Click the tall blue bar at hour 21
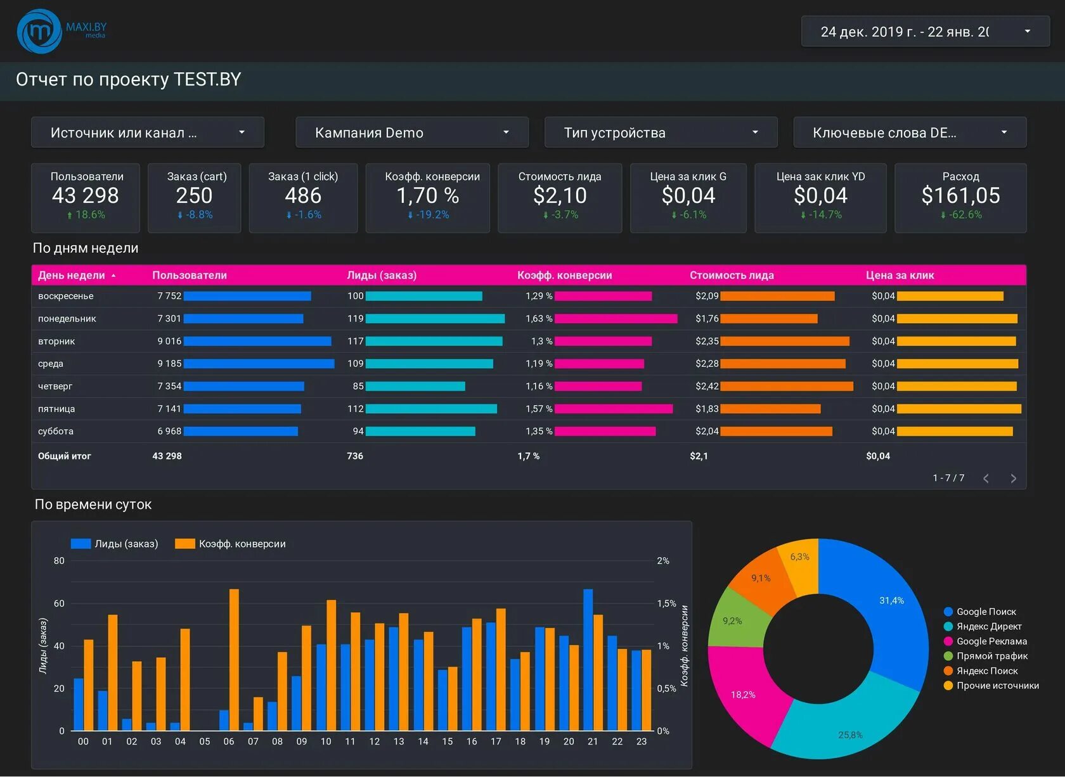Viewport: 1065px width, 777px height. click(588, 660)
